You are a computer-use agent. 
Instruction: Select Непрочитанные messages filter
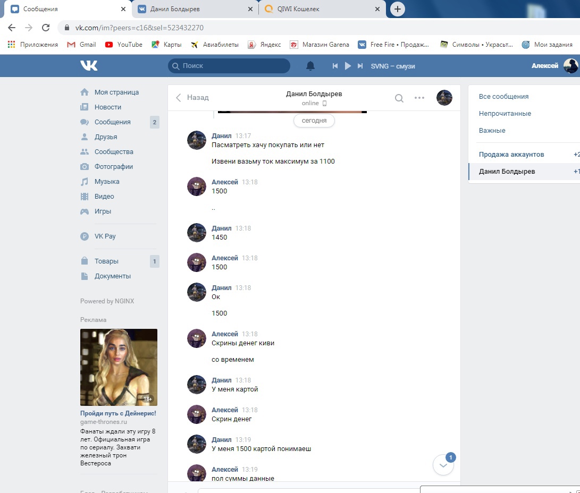tap(505, 114)
